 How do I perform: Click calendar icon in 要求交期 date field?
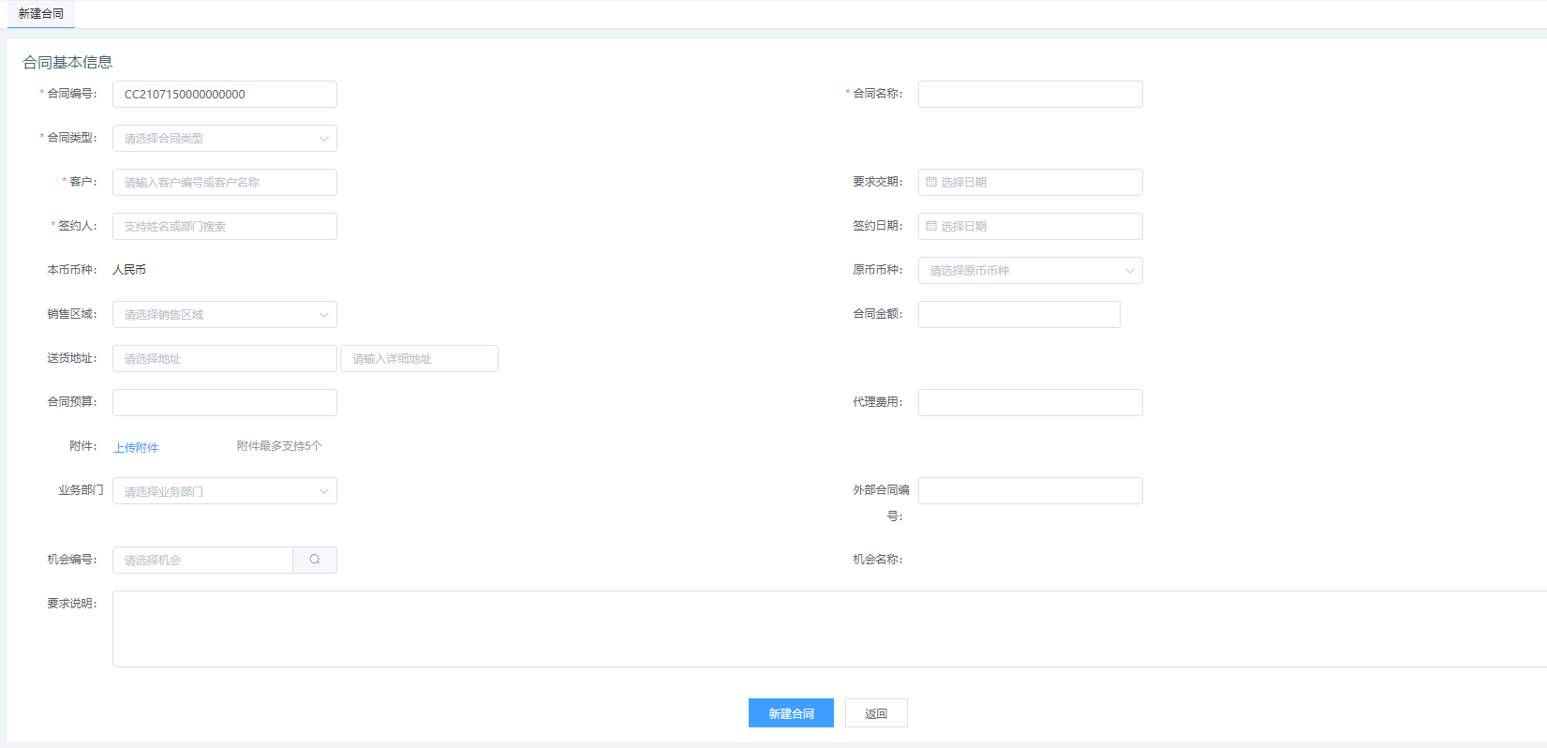pos(931,182)
